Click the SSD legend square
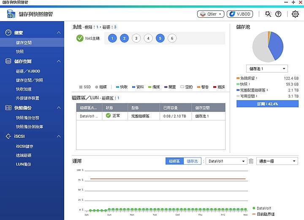Viewport: 304px width, 220px height. pos(81,87)
